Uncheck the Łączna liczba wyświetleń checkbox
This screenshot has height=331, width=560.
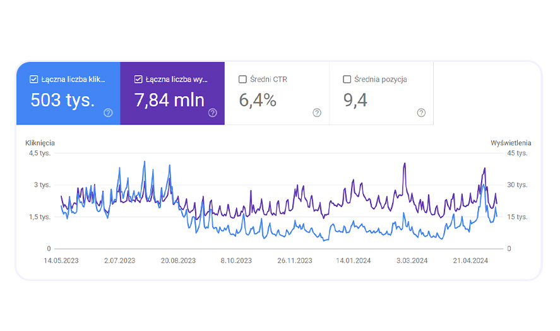138,80
